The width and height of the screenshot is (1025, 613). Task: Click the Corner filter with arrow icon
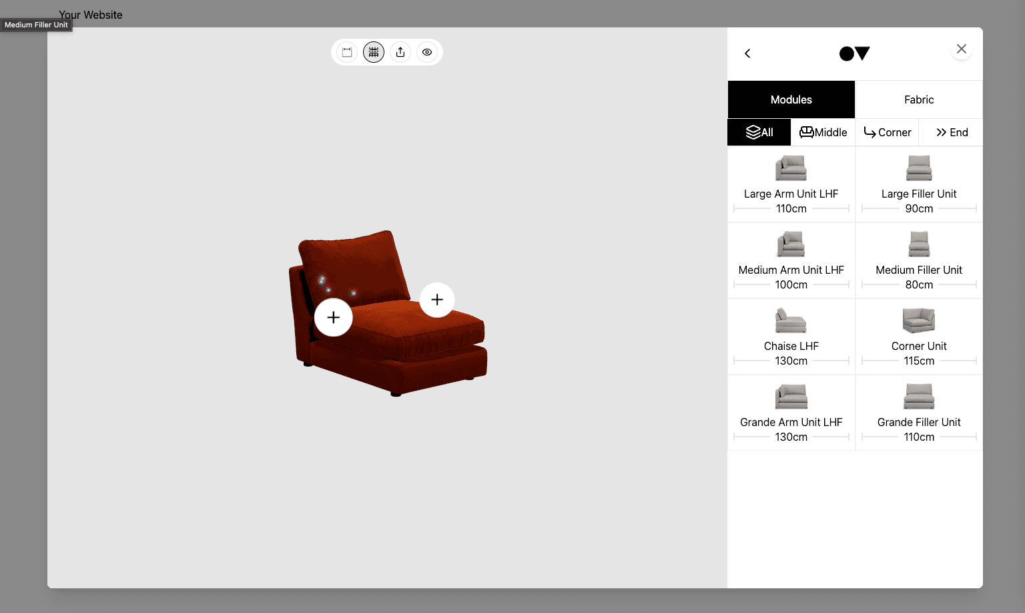coord(887,132)
